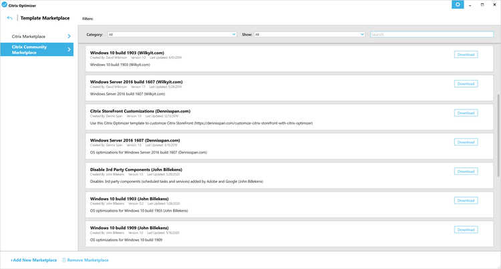Close the Citrix Optimizer window
Screen dimensions: 501x269
click(x=494, y=5)
